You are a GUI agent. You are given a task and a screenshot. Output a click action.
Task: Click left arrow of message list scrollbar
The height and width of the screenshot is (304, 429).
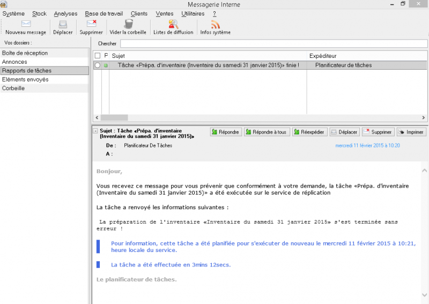97,117
